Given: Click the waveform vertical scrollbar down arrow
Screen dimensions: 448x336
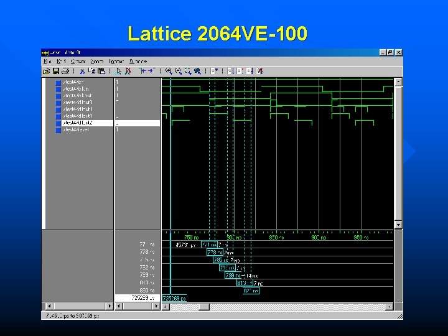Looking at the screenshot, I should [399, 225].
